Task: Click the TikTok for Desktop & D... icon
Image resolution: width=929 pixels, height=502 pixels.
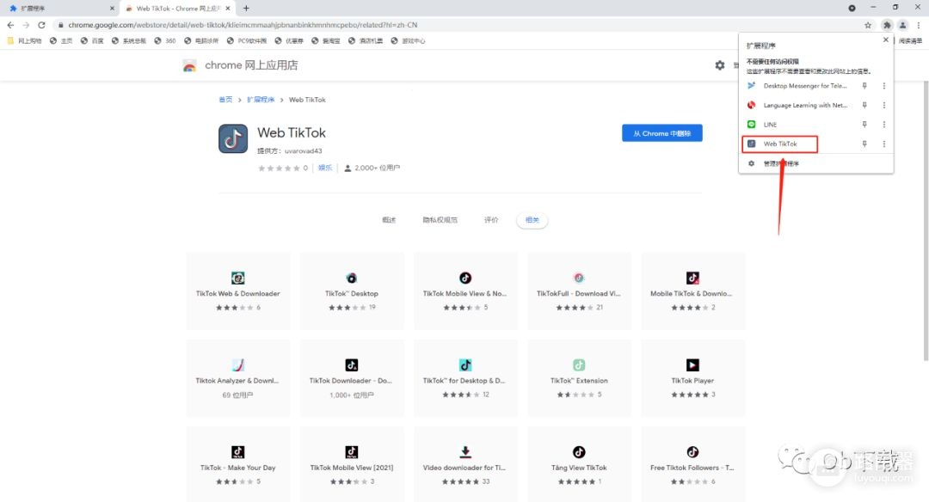Action: 465,364
